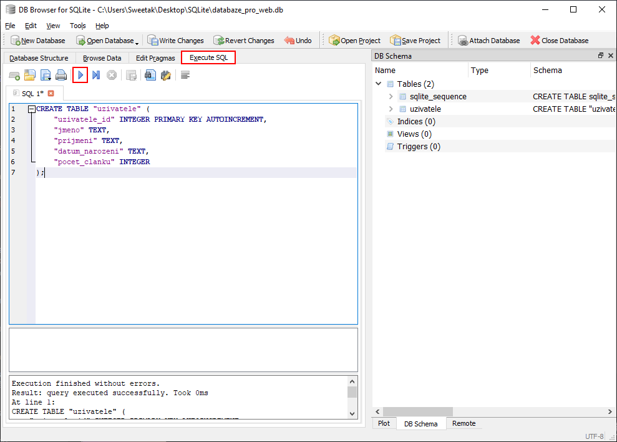Switch to Browse Data tab
617x442 pixels.
click(x=102, y=58)
